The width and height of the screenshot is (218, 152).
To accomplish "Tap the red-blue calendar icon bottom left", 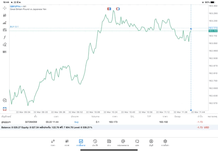I will (x=5, y=109).
